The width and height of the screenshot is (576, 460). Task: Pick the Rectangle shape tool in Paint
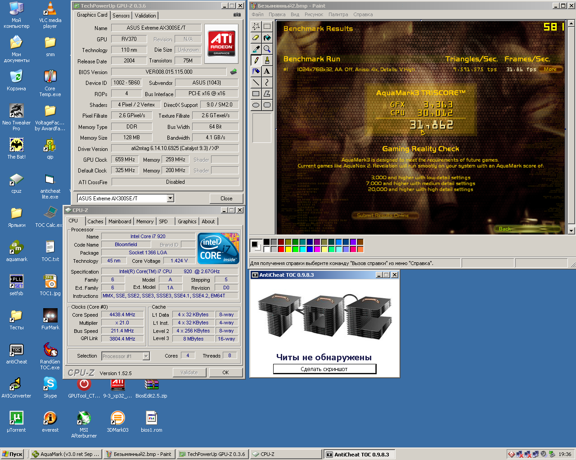[256, 93]
